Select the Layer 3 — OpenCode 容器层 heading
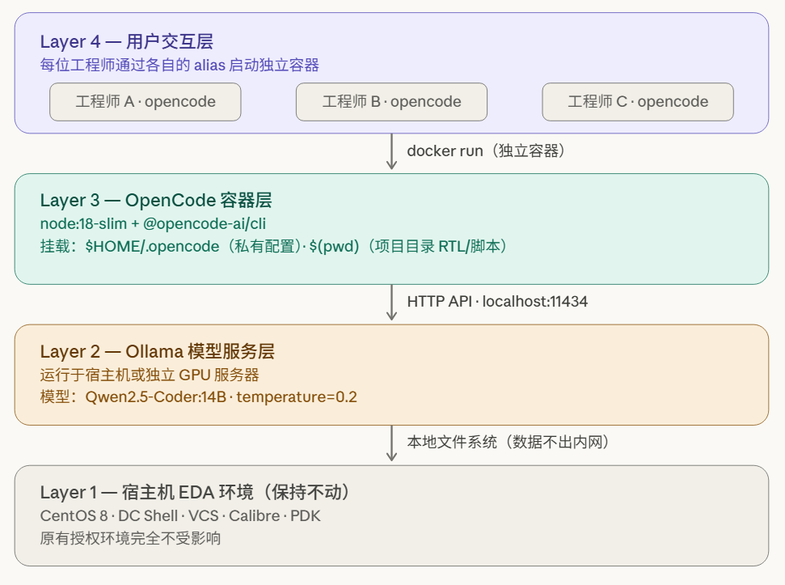The height and width of the screenshot is (585, 785). [156, 201]
